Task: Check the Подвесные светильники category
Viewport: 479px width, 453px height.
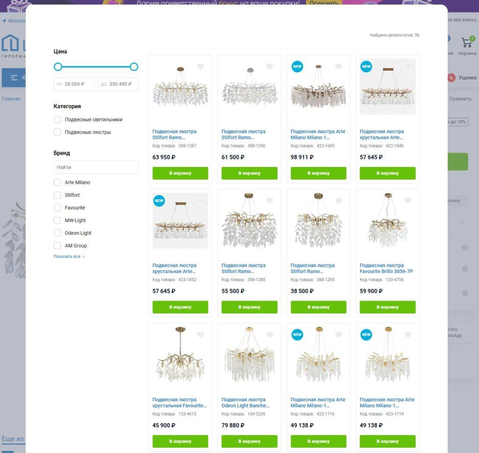Action: click(x=57, y=119)
